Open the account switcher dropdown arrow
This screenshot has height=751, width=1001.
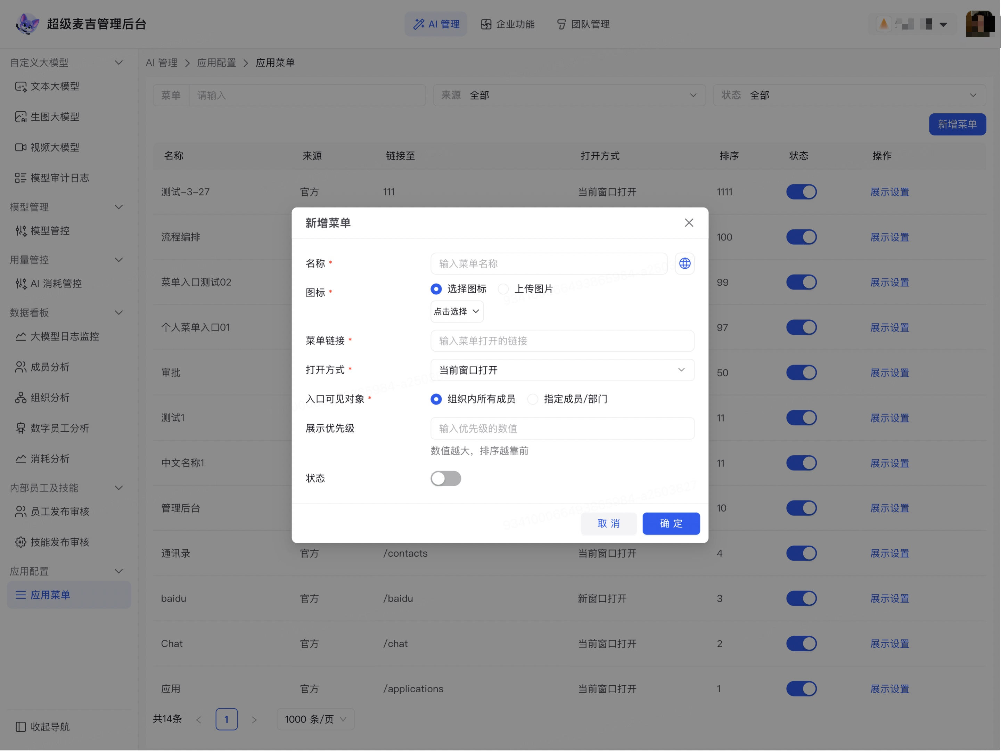click(x=944, y=24)
